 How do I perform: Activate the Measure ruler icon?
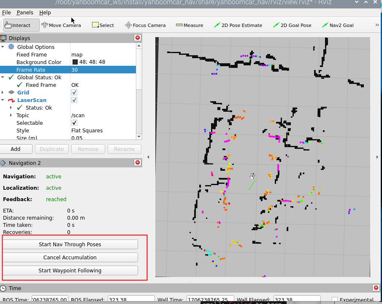pyautogui.click(x=179, y=25)
